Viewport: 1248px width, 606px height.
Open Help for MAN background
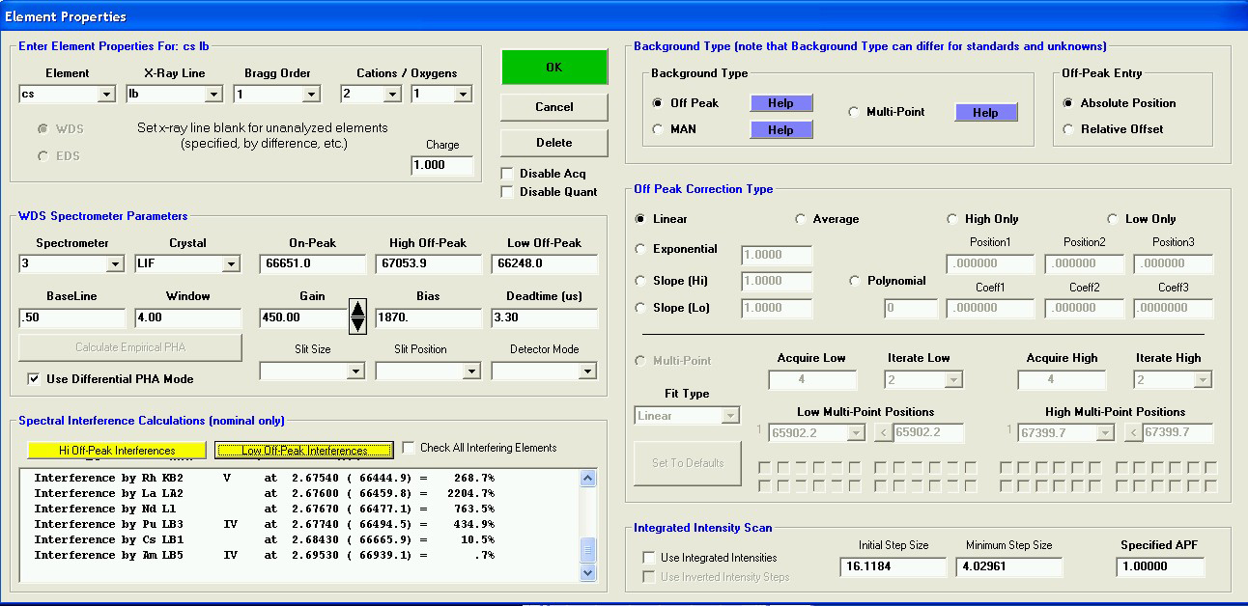(x=780, y=129)
